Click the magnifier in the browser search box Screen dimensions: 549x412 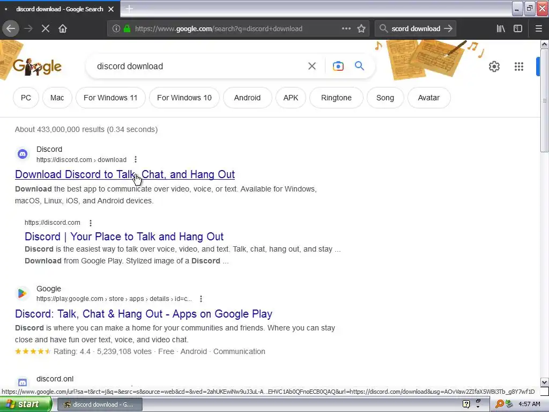coord(384,29)
